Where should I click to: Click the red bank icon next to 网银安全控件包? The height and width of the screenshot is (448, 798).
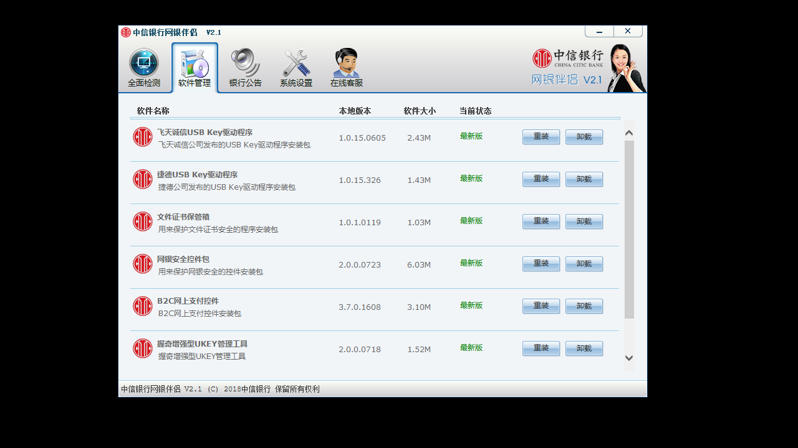[x=143, y=264]
